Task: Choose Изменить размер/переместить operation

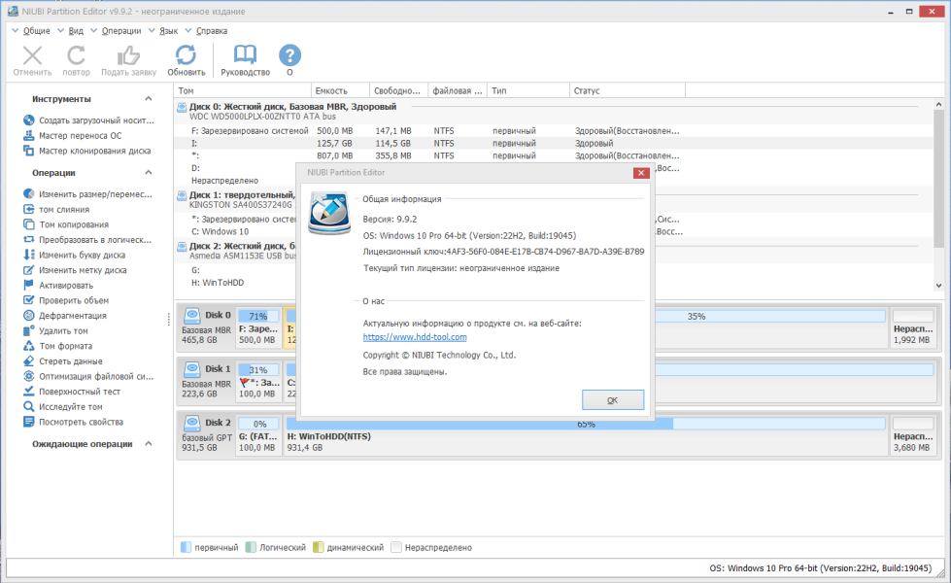Action: click(x=88, y=194)
